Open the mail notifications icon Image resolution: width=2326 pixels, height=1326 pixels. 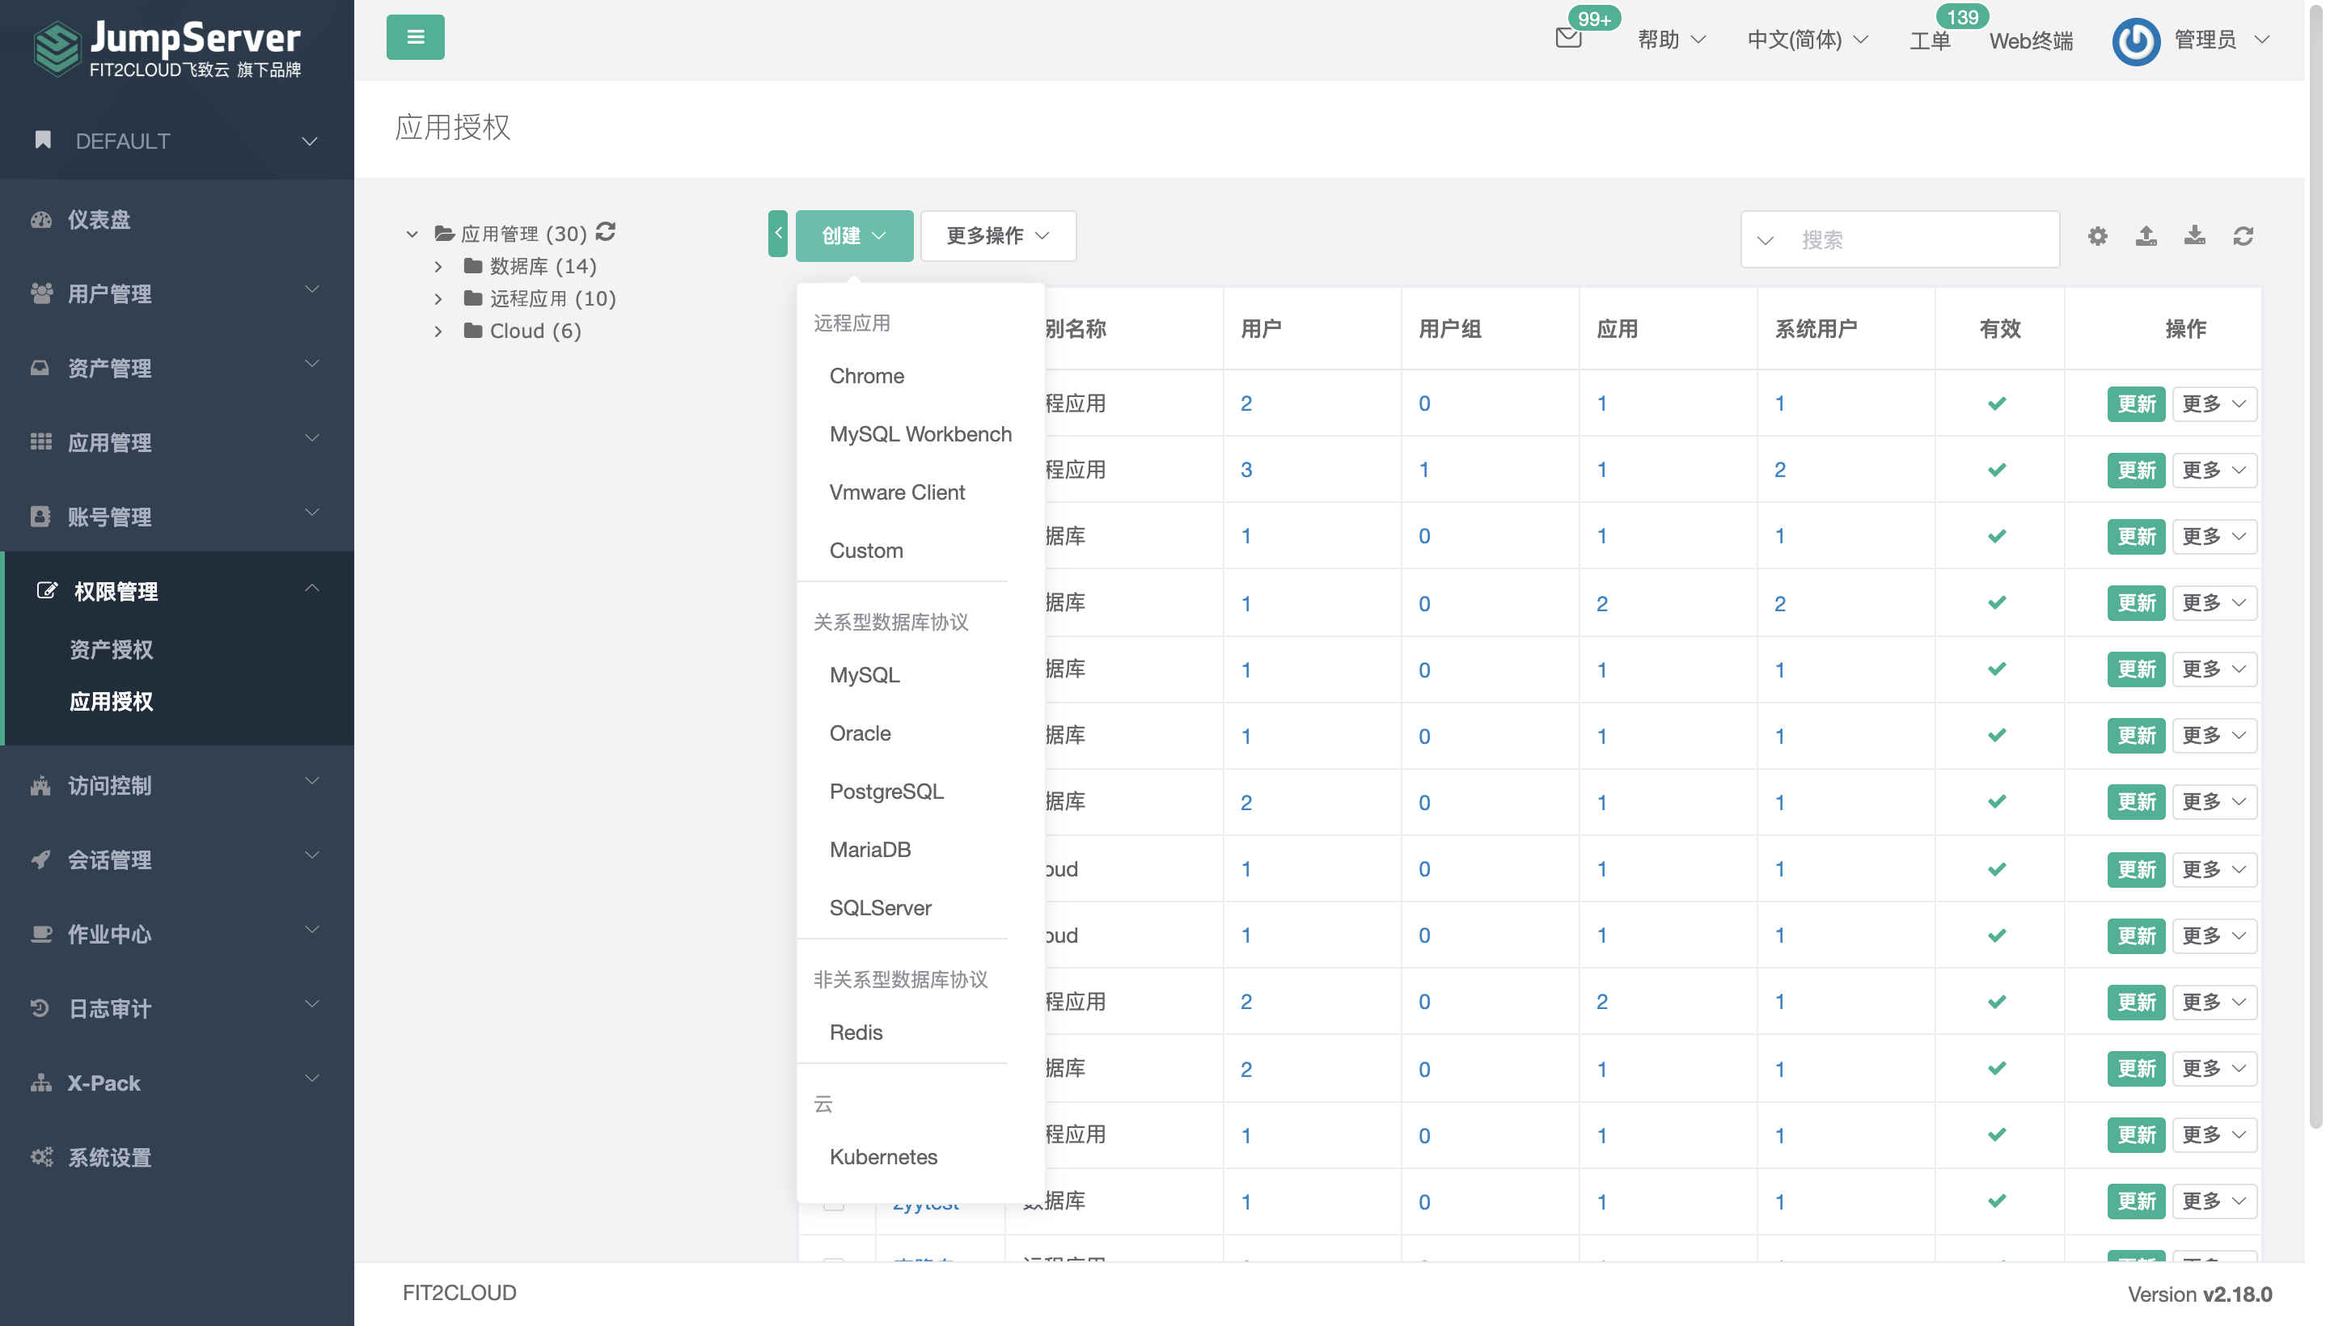(x=1567, y=38)
